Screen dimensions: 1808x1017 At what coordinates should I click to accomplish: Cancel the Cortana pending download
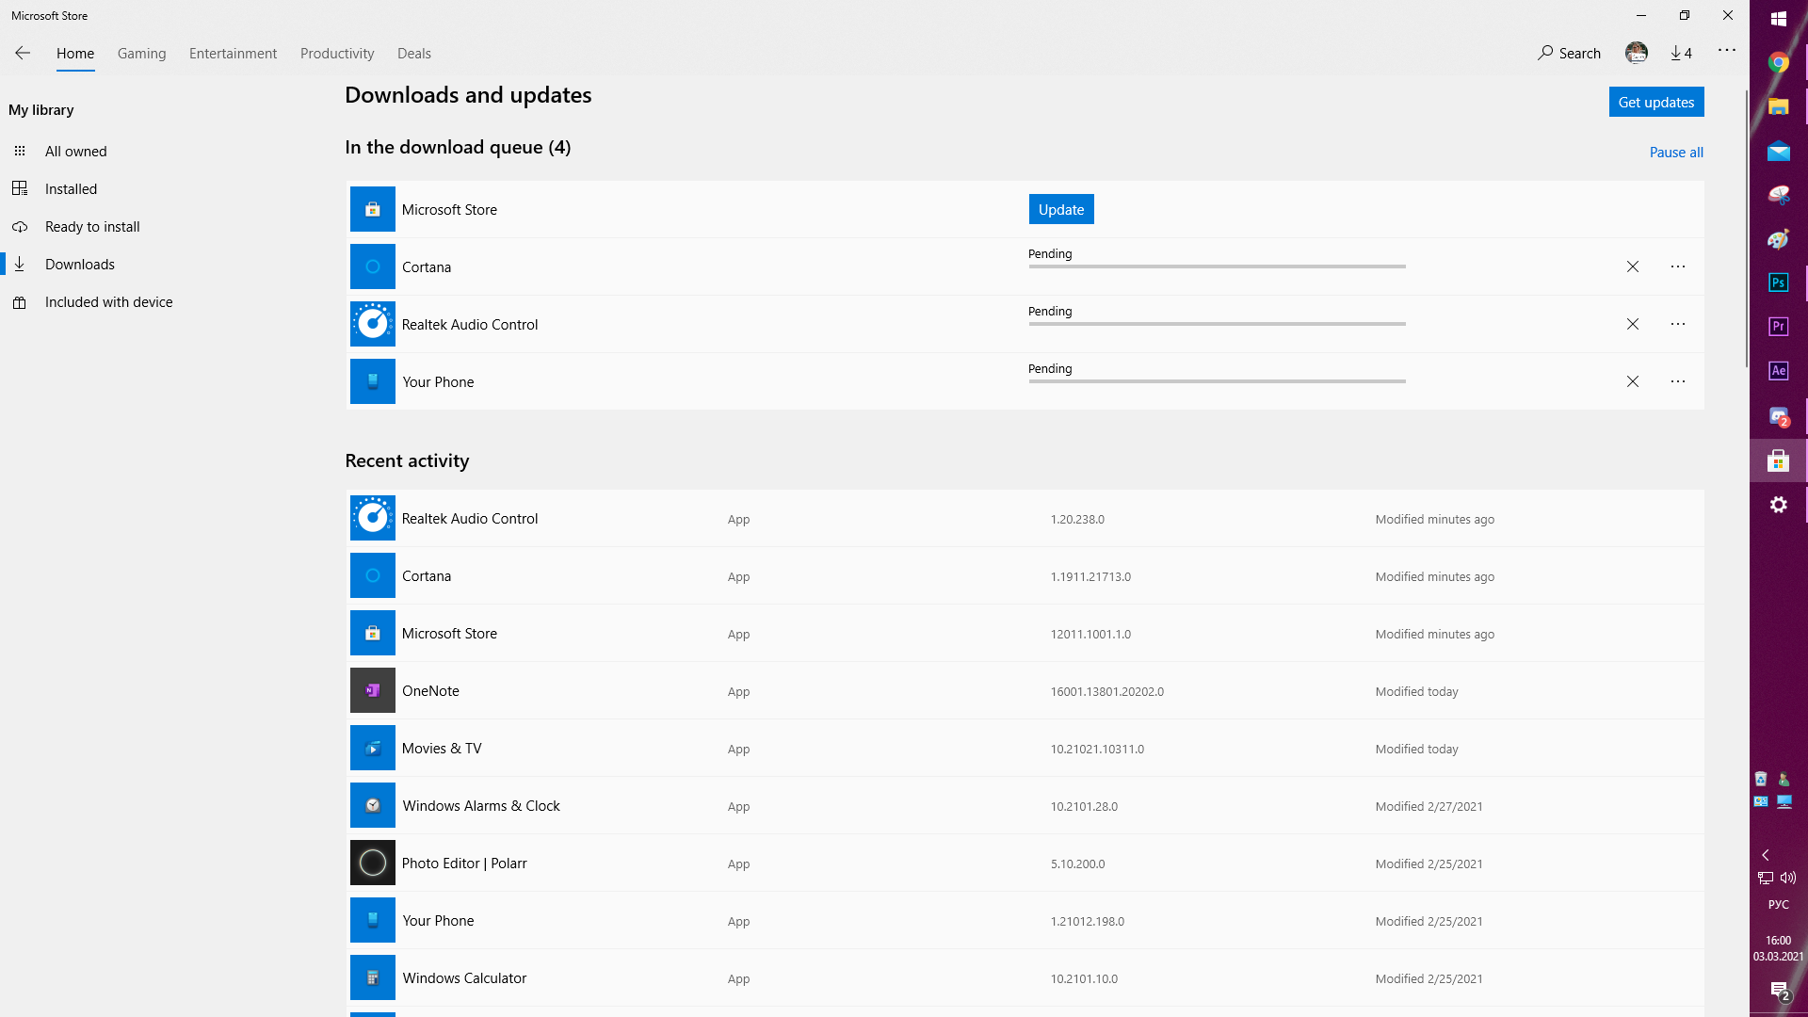(x=1633, y=266)
